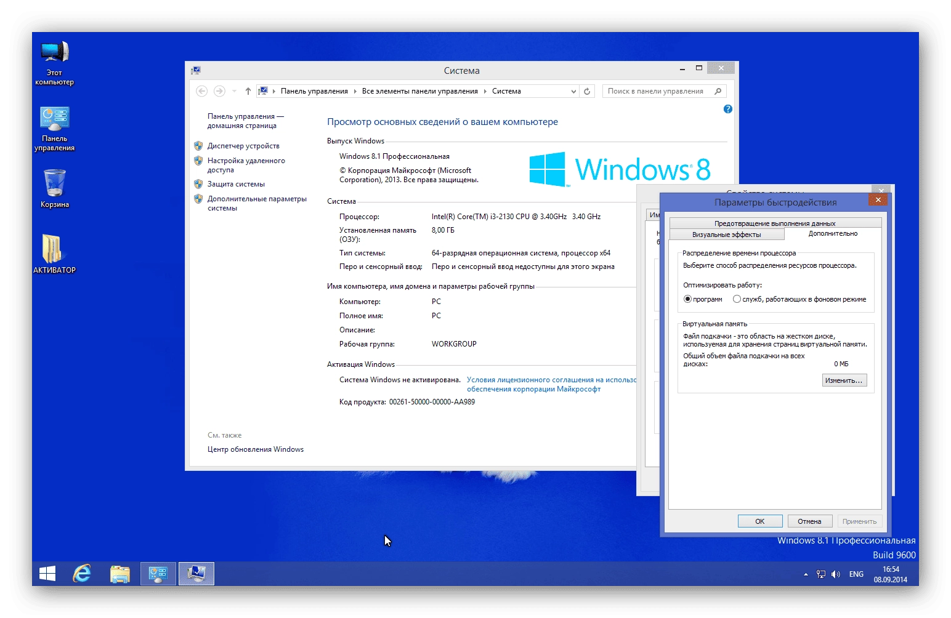Click the volume speaker icon in tray
The height and width of the screenshot is (618, 951).
836,574
